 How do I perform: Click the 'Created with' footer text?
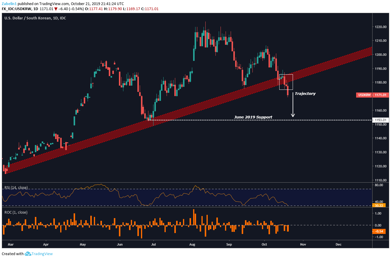[x=13, y=254]
